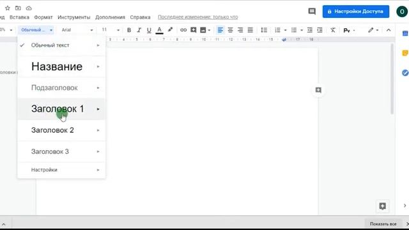The width and height of the screenshot is (409, 230).
Task: Add a comment via toolbar icon
Action: coord(193,30)
